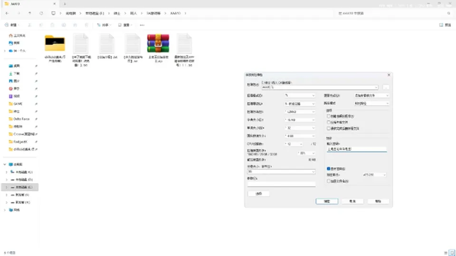Click the rename icon in the Explorer toolbar
Viewport: 456px width, 256px height.
coord(64,25)
